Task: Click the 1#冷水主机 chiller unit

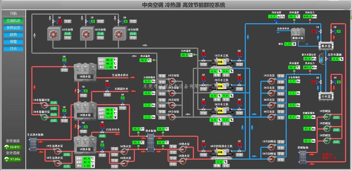Action: 221,62
